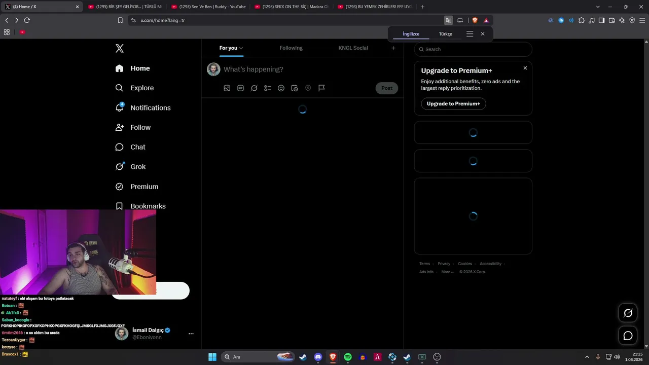
Task: Open a new browser tab
Action: coord(422,7)
